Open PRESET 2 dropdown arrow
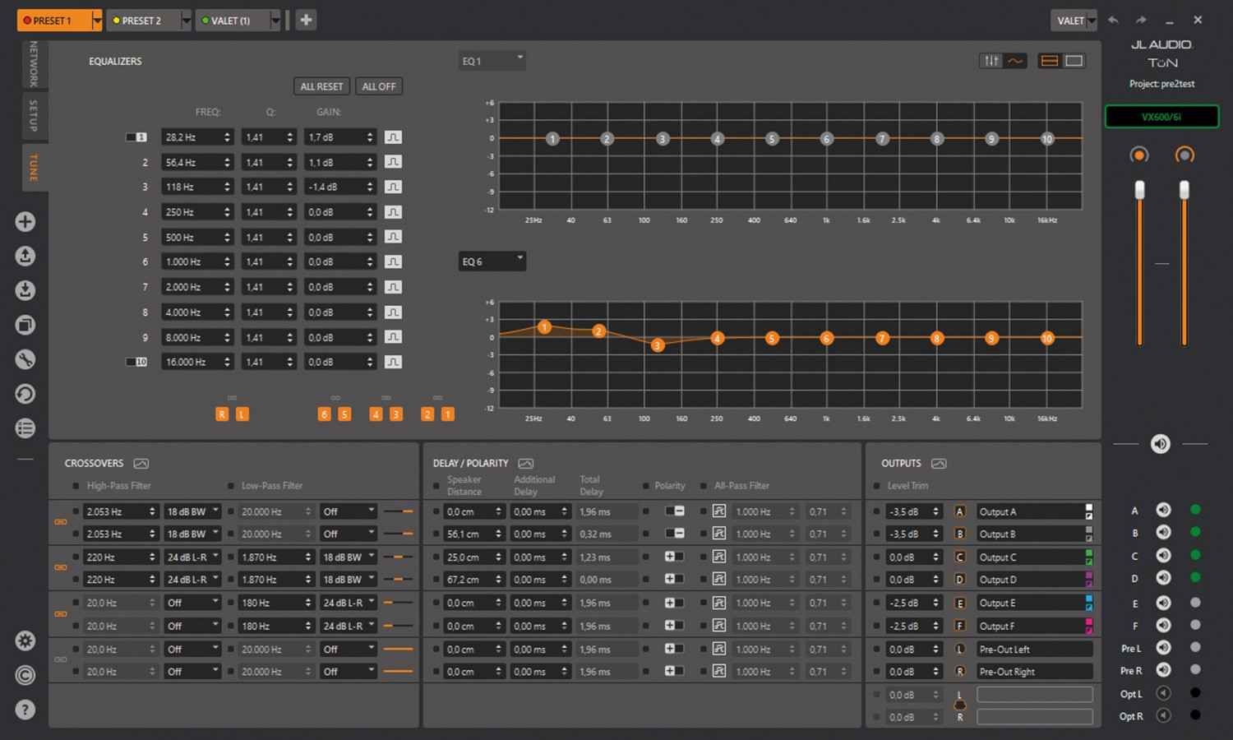Image resolution: width=1233 pixels, height=740 pixels. point(186,21)
